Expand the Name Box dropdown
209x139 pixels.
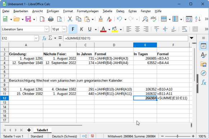(36, 38)
